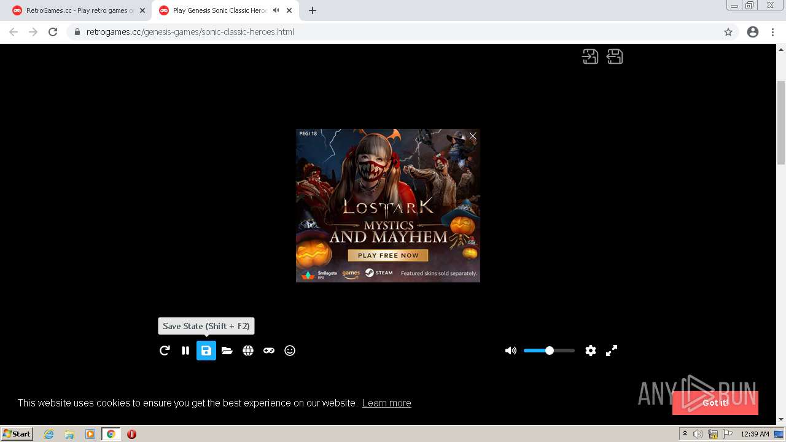This screenshot has width=786, height=442.
Task: Click the Save State floppy icon
Action: click(206, 351)
